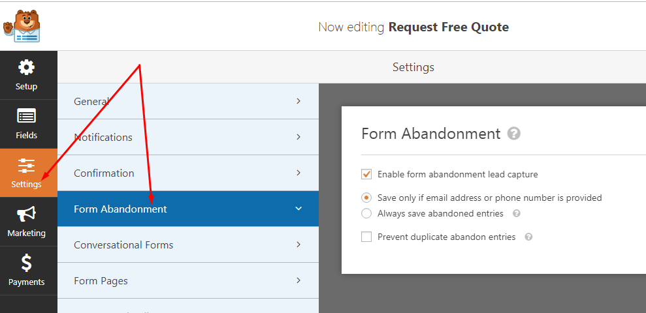Click the WPForms bear mascot logo
This screenshot has height=313, width=646.
(x=23, y=27)
